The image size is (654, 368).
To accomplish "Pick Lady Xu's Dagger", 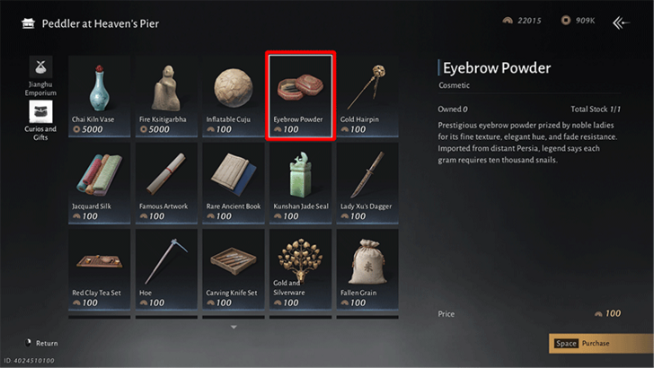I will point(367,183).
